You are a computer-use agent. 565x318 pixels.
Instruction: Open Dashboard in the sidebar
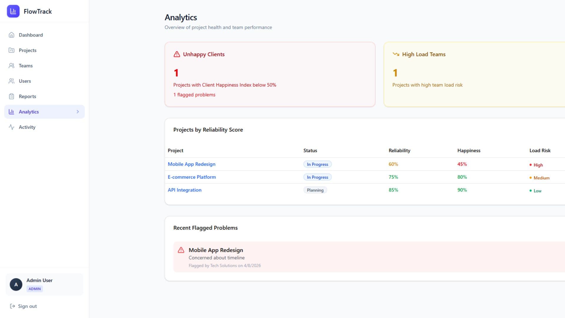[x=44, y=35]
